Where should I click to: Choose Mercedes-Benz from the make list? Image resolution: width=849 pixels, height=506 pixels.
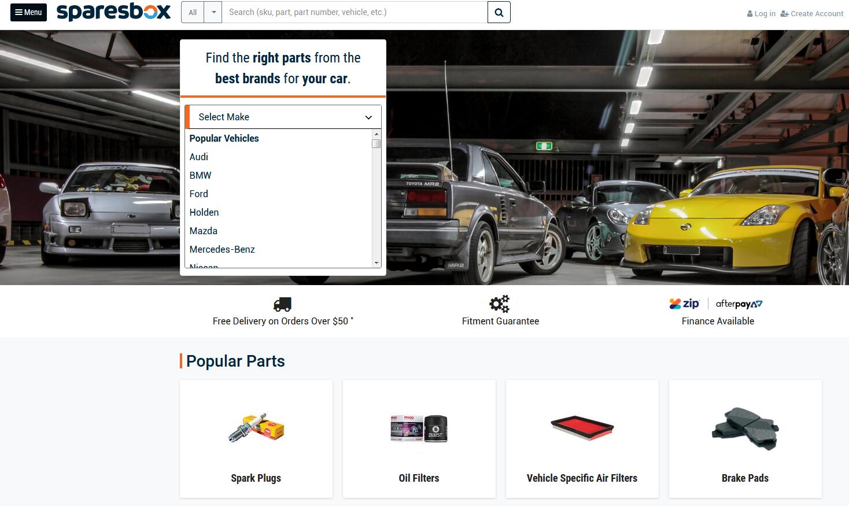click(222, 249)
